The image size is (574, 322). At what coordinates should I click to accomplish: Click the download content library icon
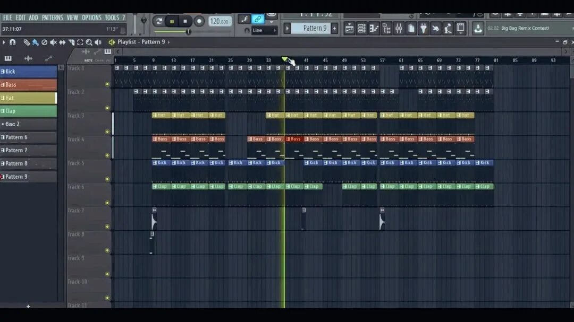[x=478, y=28]
